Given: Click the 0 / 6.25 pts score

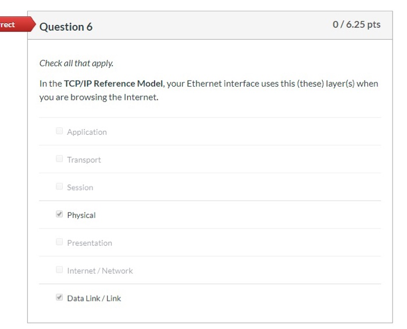Looking at the screenshot, I should (x=356, y=24).
